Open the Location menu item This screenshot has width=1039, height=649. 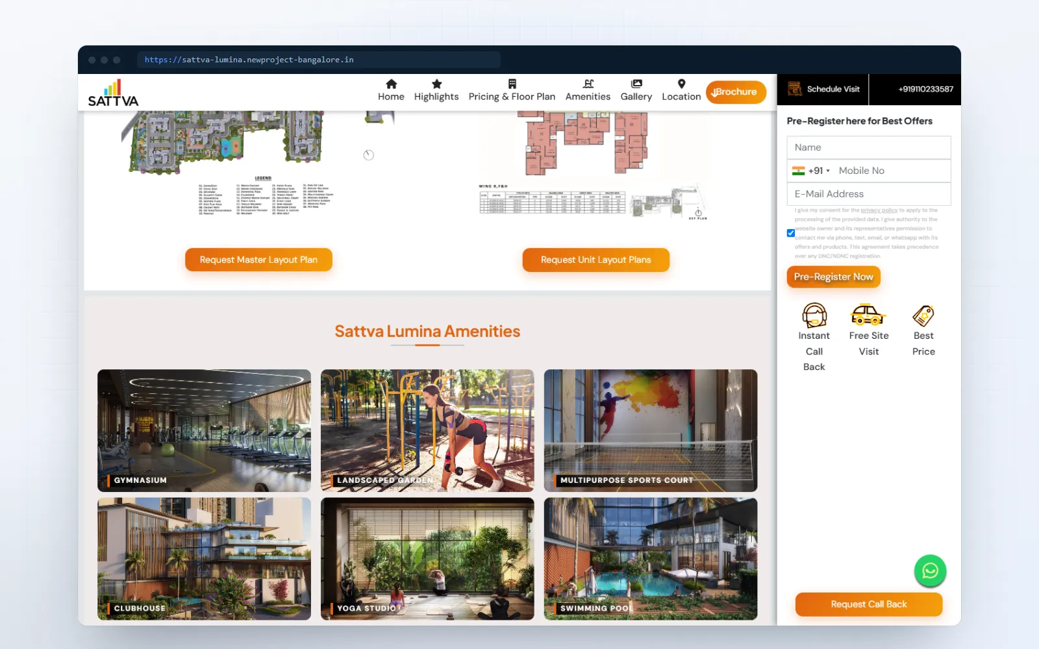point(681,91)
